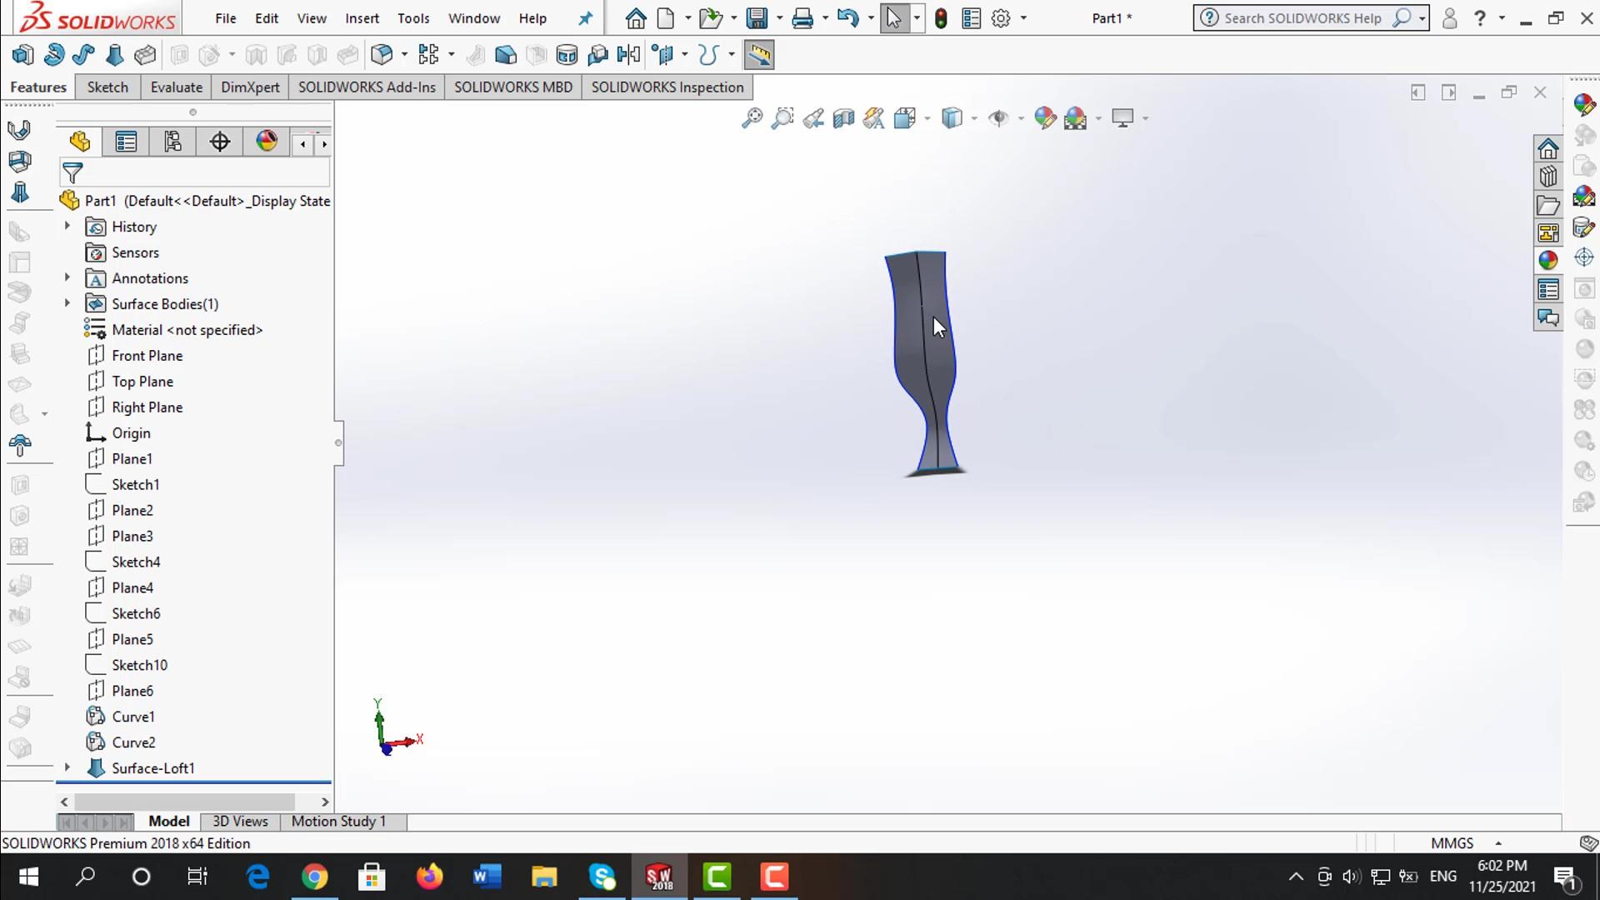
Task: Click the Windows Start button
Action: coord(28,877)
